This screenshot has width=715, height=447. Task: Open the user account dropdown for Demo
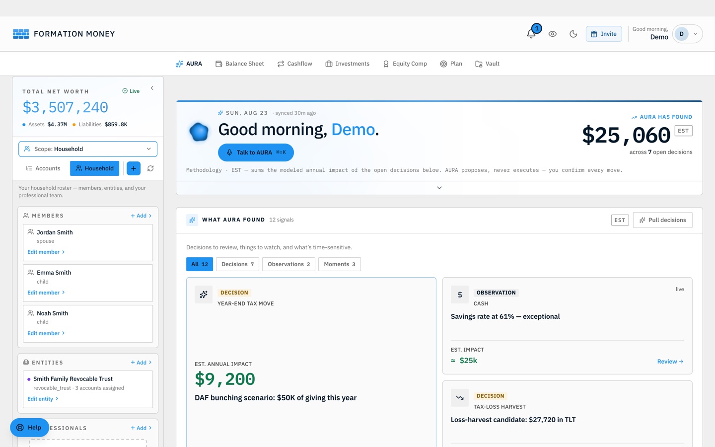click(x=688, y=34)
